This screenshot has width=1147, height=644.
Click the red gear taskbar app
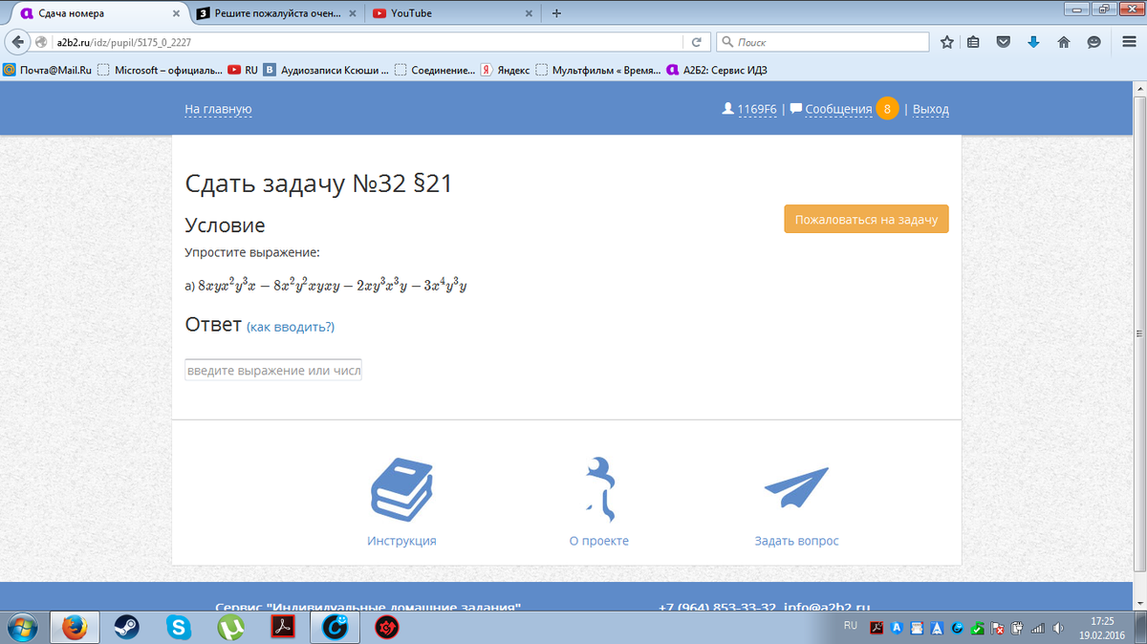point(386,628)
